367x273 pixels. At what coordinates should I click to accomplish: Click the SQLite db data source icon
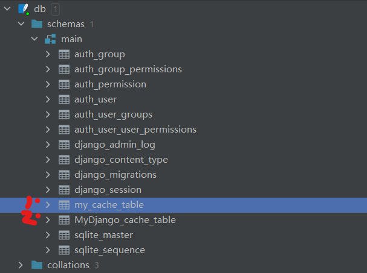(x=24, y=9)
